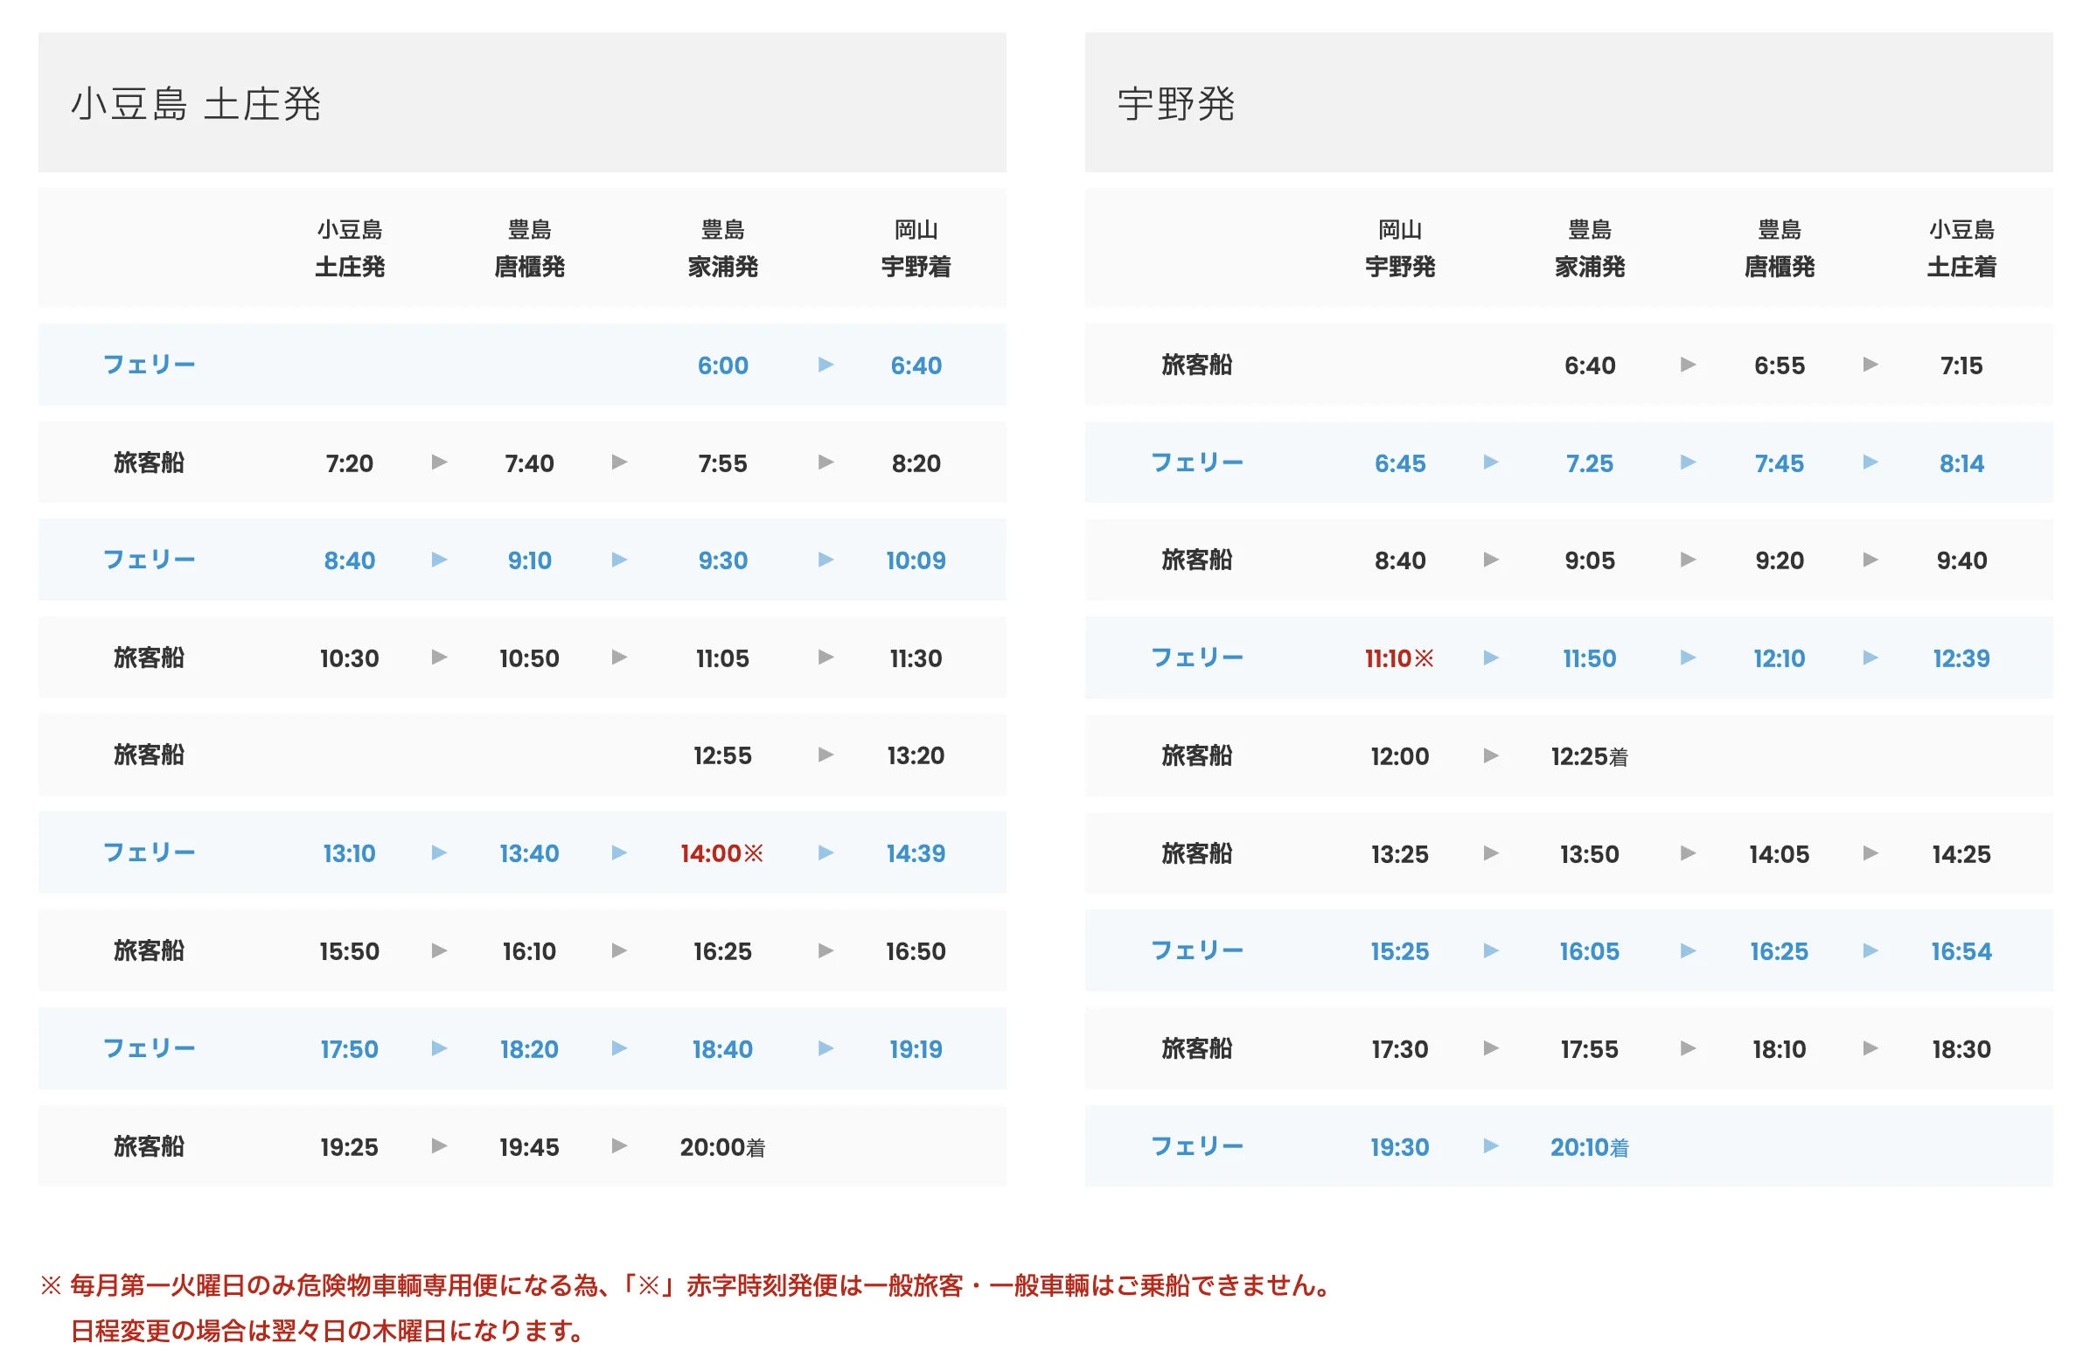
Task: Click the arrow between 6:00 and 6:40
Action: [826, 365]
